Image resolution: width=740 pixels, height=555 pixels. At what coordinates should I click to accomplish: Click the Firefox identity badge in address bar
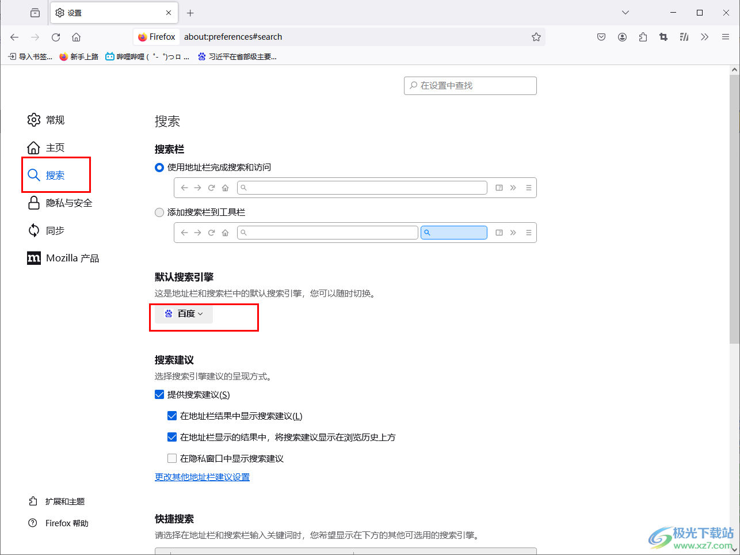pos(157,37)
